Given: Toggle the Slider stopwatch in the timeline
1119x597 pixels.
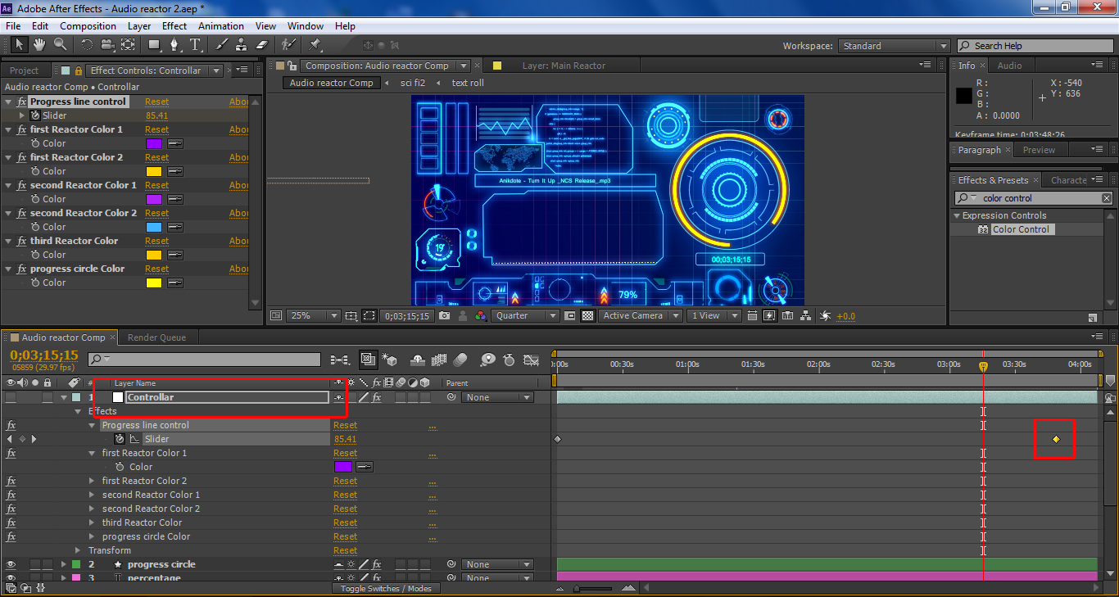Looking at the screenshot, I should pos(120,439).
